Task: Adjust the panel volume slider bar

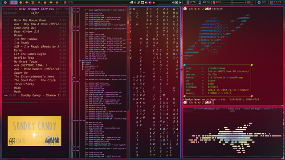Action: [x=233, y=2]
